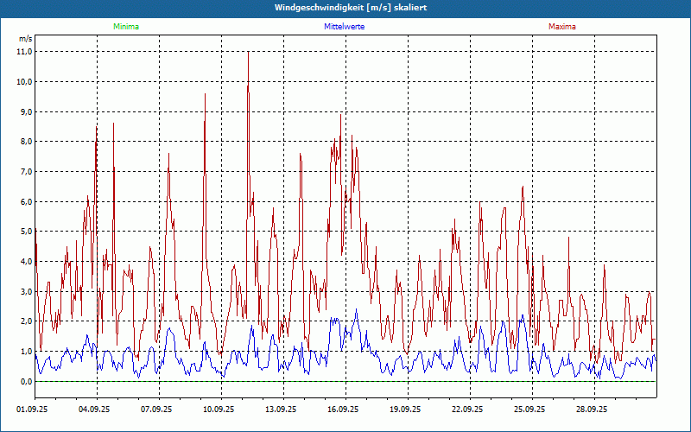Click the Maxima legend label
Image resolution: width=691 pixels, height=432 pixels.
coord(562,27)
